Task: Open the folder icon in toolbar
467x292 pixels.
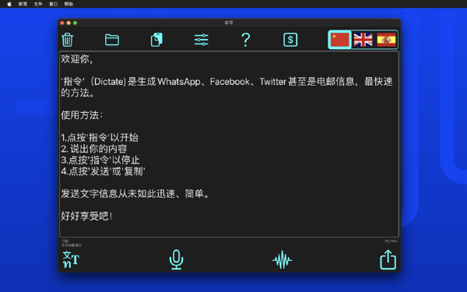Action: point(112,40)
